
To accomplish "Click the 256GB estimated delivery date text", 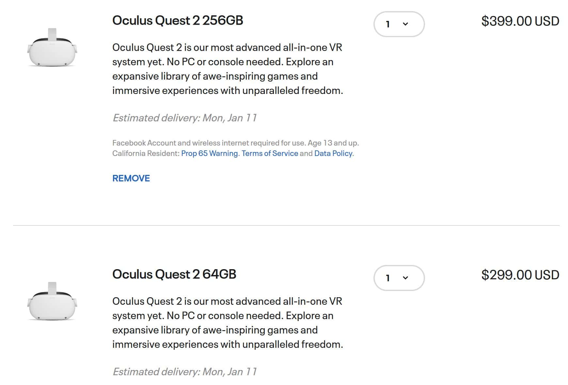I will pyautogui.click(x=185, y=118).
